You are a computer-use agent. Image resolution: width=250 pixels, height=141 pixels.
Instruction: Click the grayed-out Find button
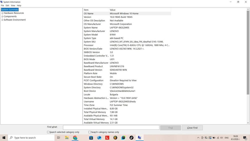[170, 128]
